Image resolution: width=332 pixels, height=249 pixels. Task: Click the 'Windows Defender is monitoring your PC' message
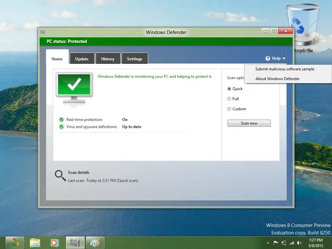[x=155, y=77]
